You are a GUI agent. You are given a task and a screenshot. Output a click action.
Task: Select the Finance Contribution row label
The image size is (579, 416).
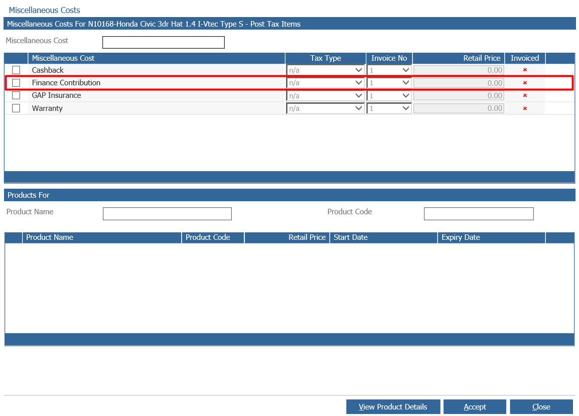[66, 83]
